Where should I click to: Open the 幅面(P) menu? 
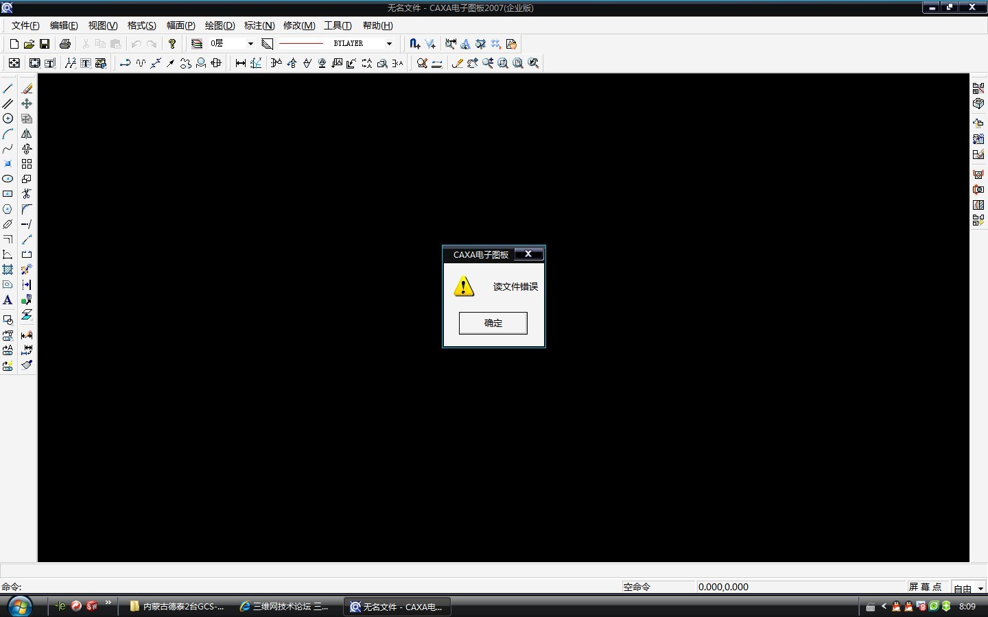tap(181, 25)
